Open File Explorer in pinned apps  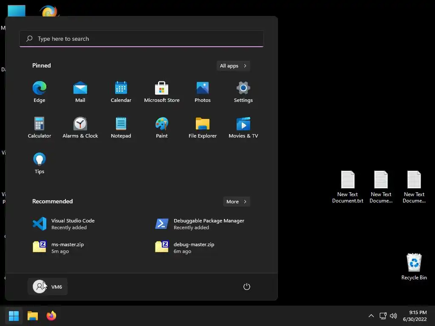coord(203,127)
